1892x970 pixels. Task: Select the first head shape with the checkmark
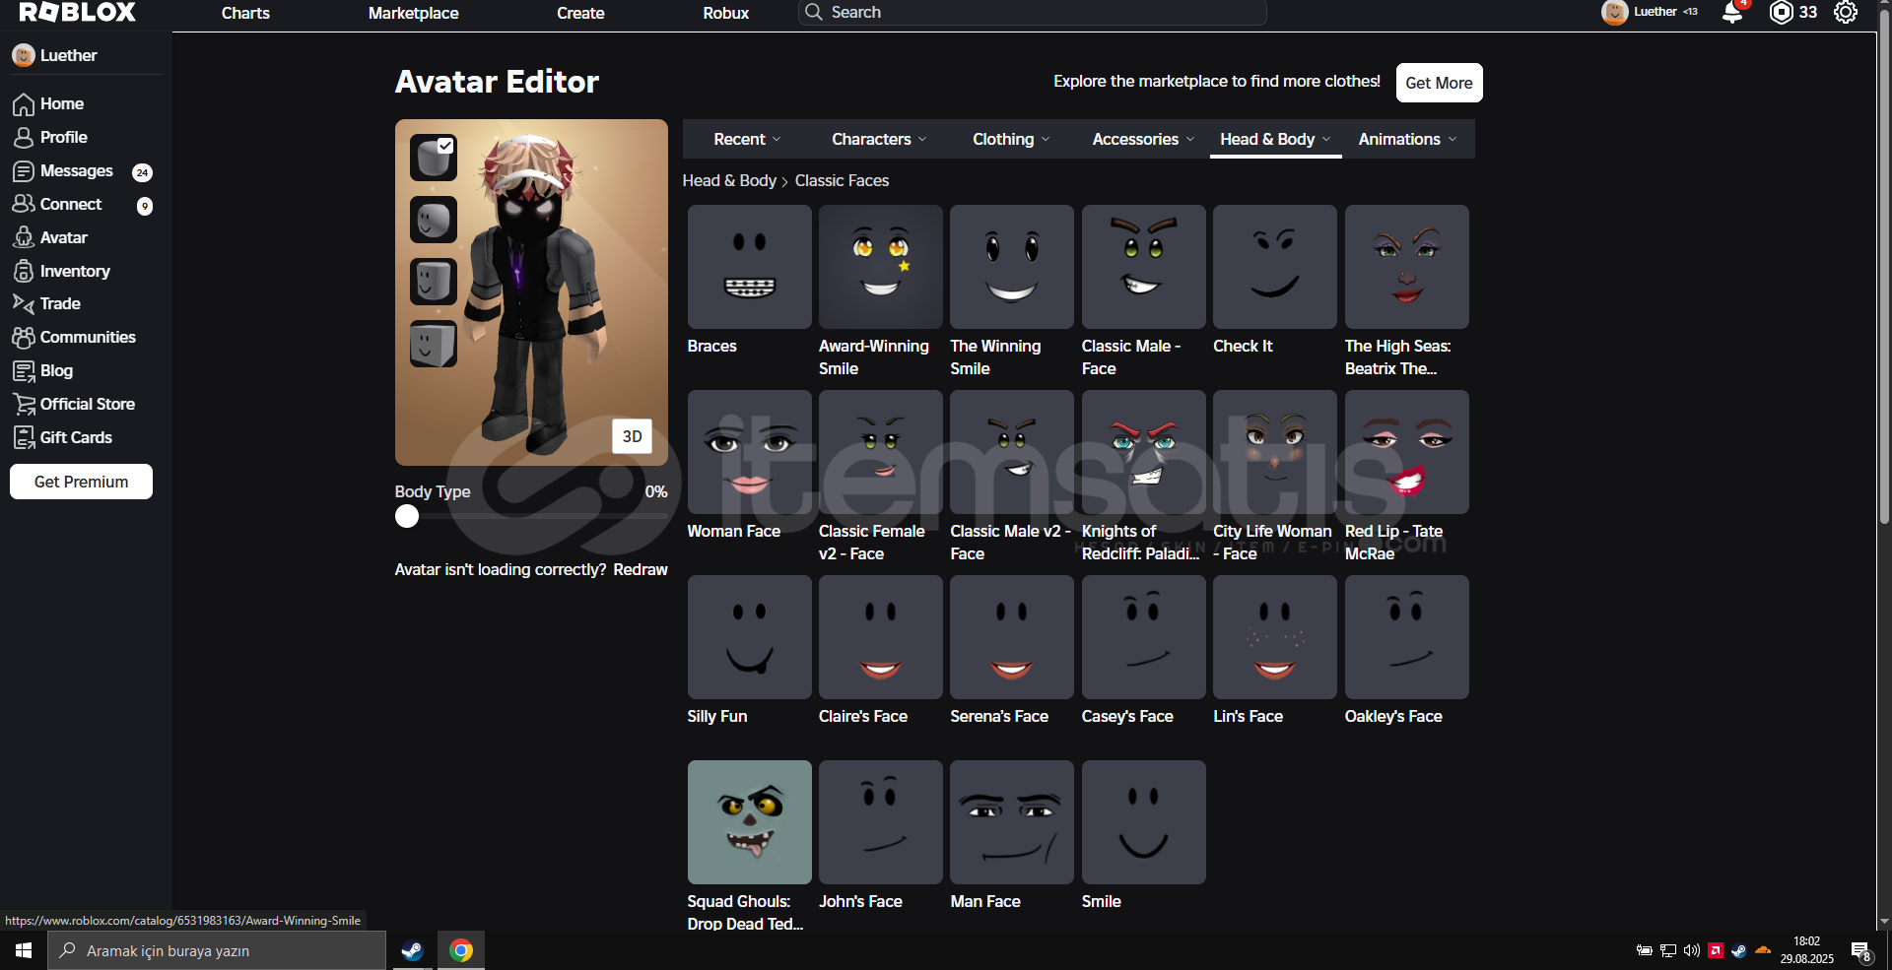434,158
